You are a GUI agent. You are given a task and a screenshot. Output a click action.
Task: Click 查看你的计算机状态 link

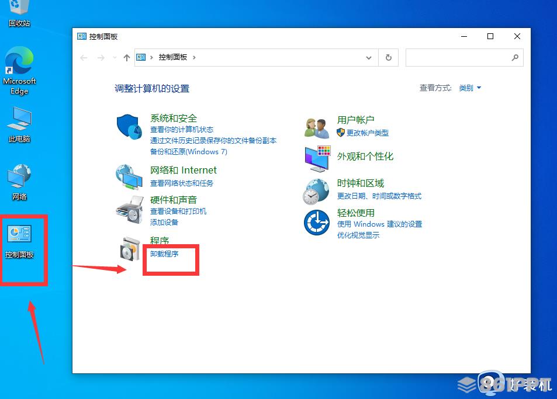pos(182,130)
